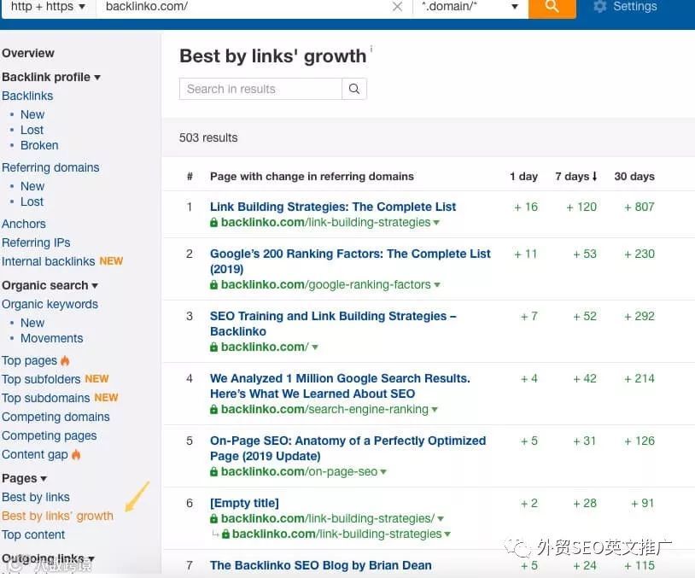Click the fire icon next to Top pages
The image size is (695, 578).
(x=65, y=360)
